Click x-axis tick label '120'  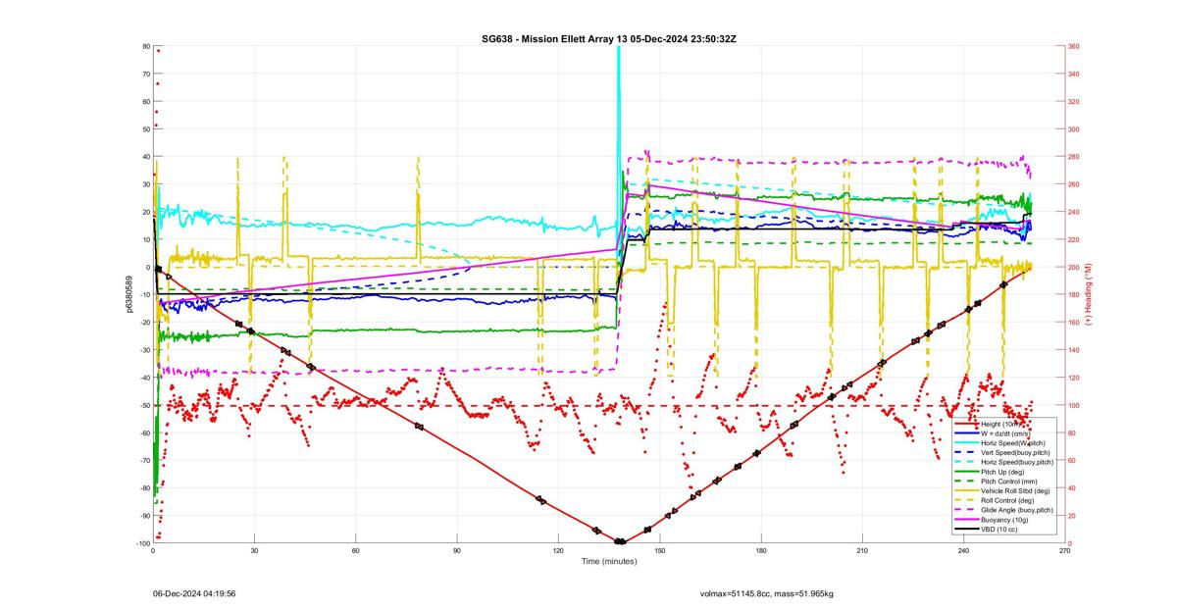[558, 551]
